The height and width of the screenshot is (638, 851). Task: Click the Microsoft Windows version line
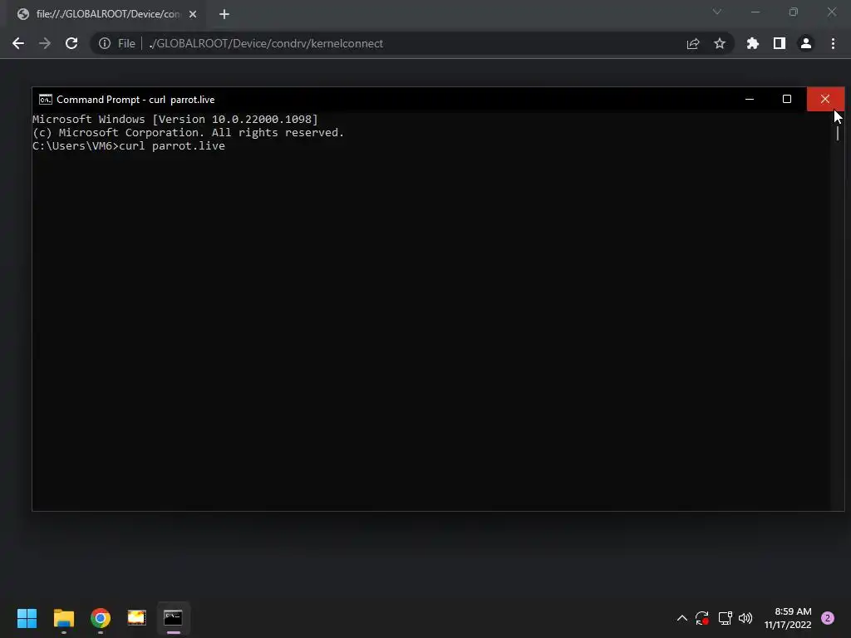(x=175, y=120)
